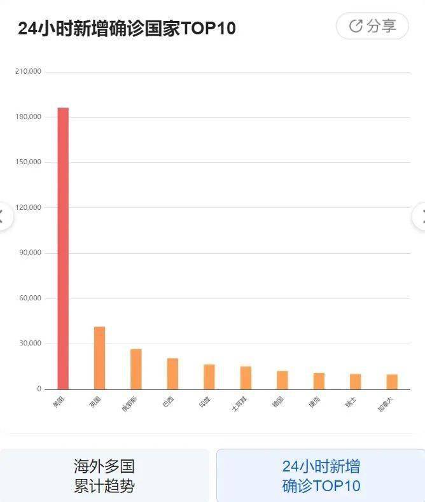Switch to 海外多国累计趋势 tab
425x502 pixels.
click(x=104, y=476)
